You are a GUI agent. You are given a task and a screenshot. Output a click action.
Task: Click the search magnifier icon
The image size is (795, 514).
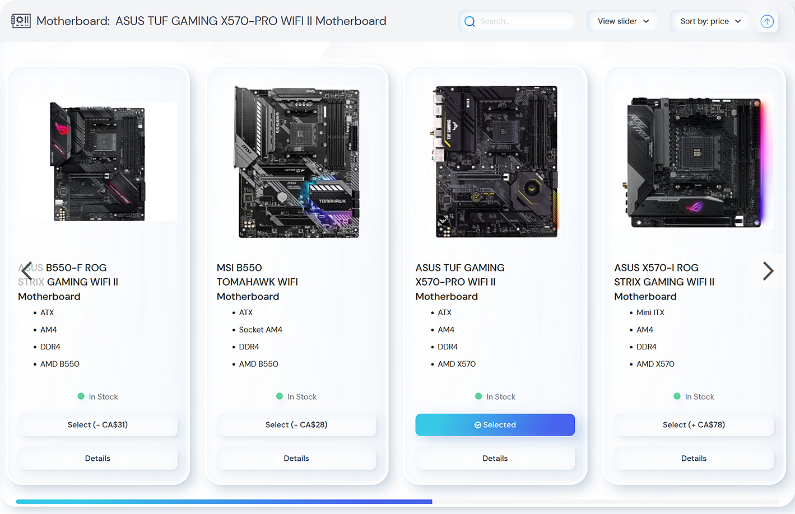[x=469, y=21]
